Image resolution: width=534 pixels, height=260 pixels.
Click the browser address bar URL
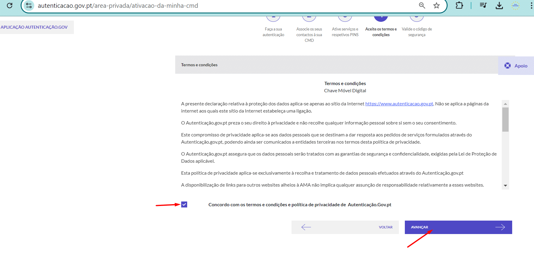pos(118,5)
